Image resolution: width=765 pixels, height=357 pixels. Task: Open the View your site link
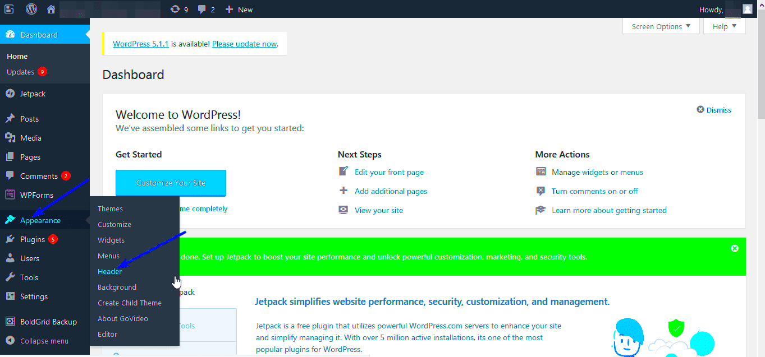(379, 210)
